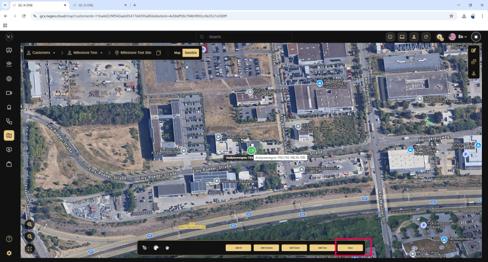Go back with the browser back arrow

(5, 16)
